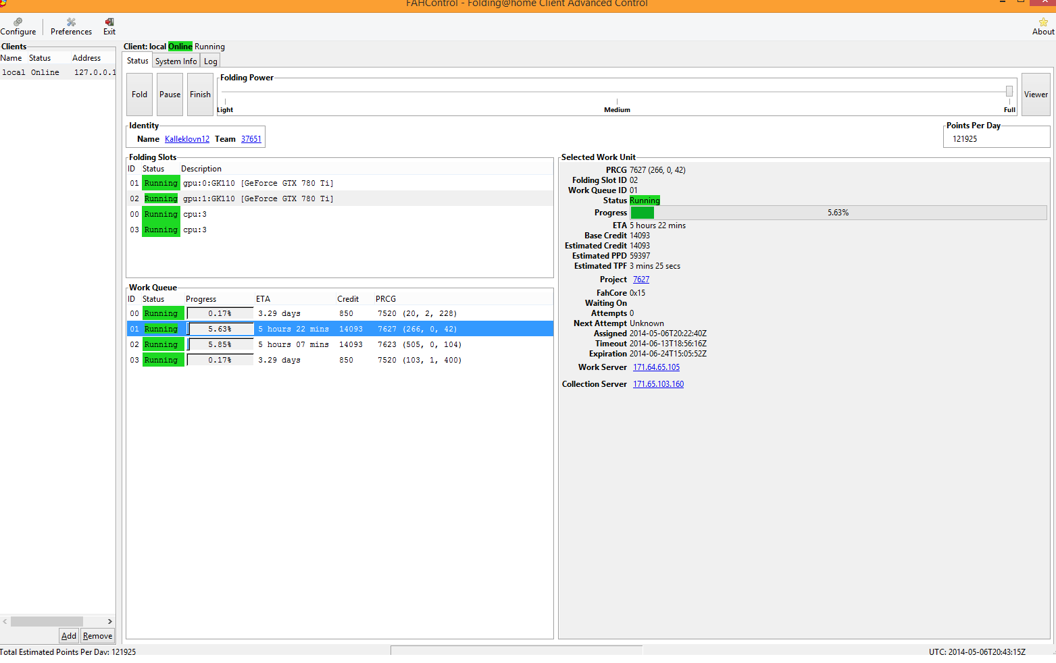The height and width of the screenshot is (663, 1056).
Task: Click the UTC time in the status bar
Action: point(977,652)
